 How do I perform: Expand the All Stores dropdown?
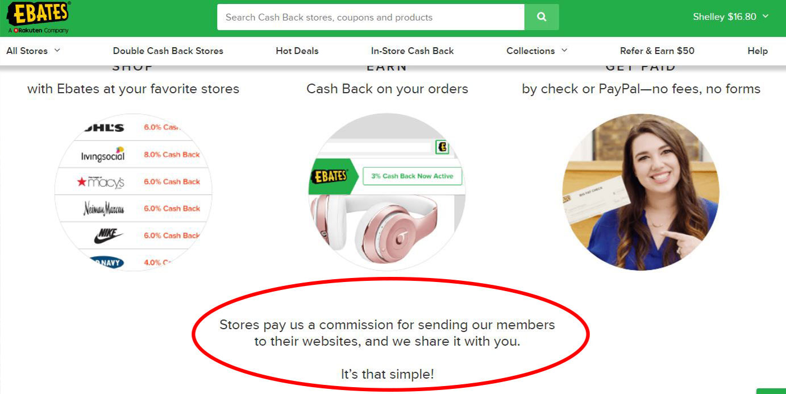click(x=33, y=51)
